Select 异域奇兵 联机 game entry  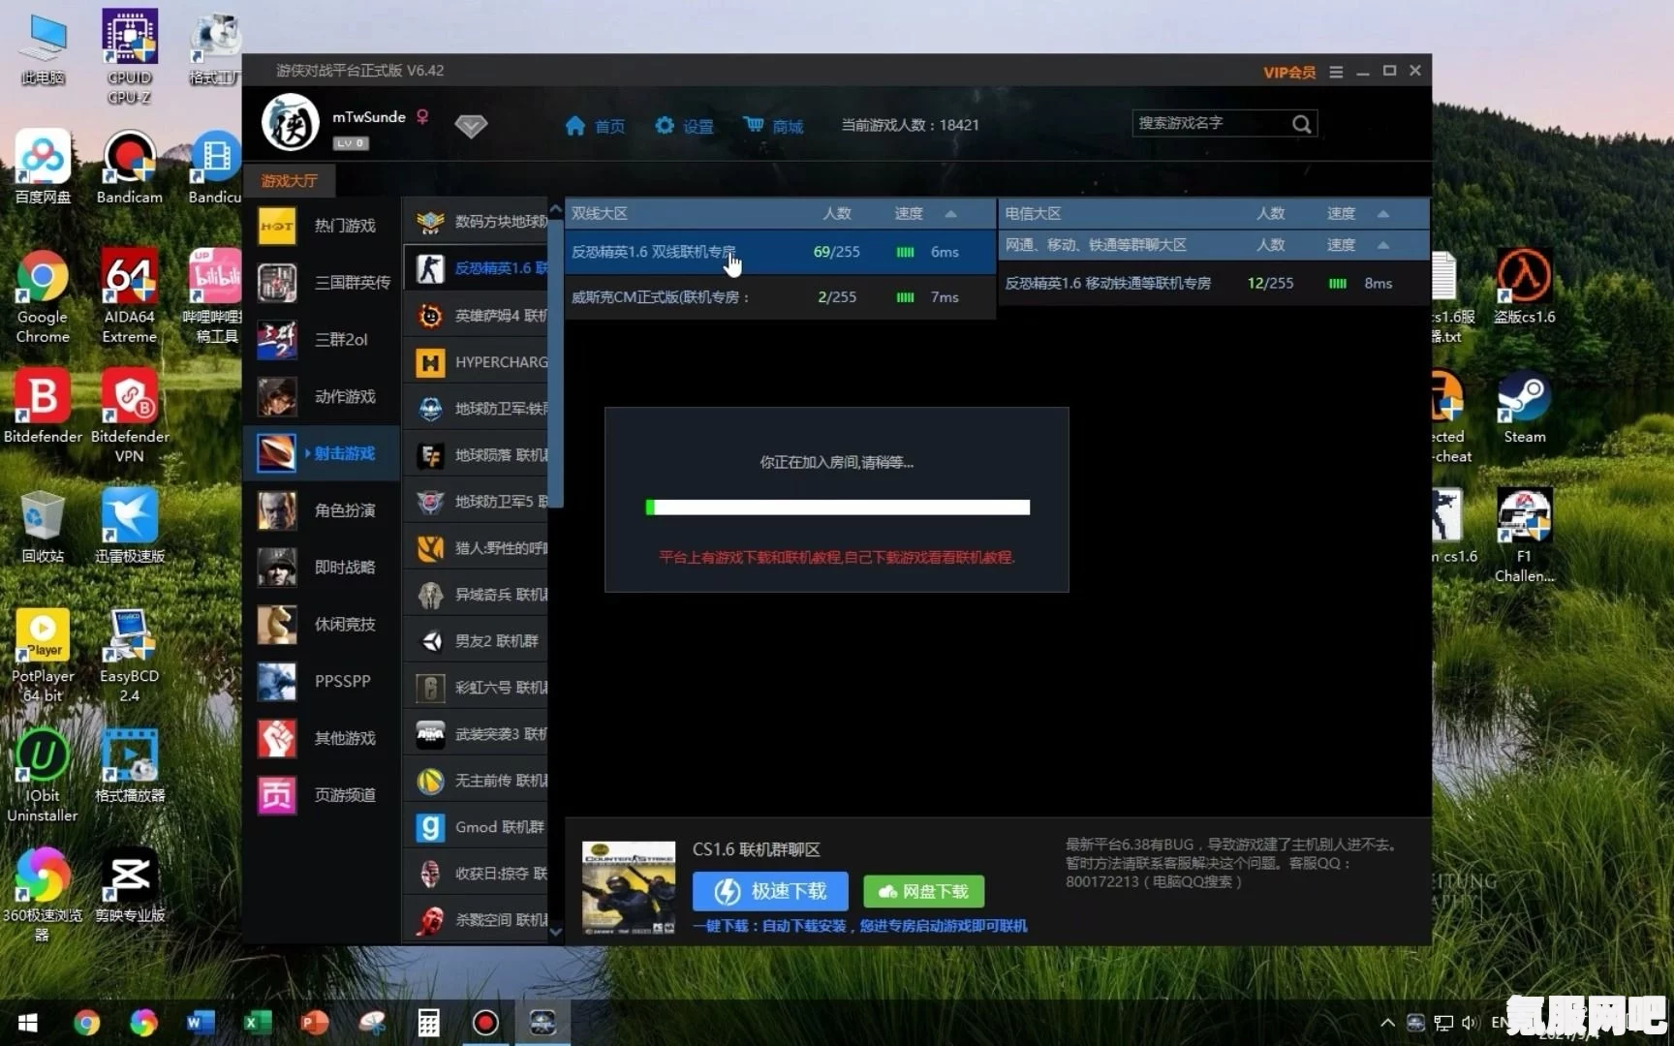[476, 595]
